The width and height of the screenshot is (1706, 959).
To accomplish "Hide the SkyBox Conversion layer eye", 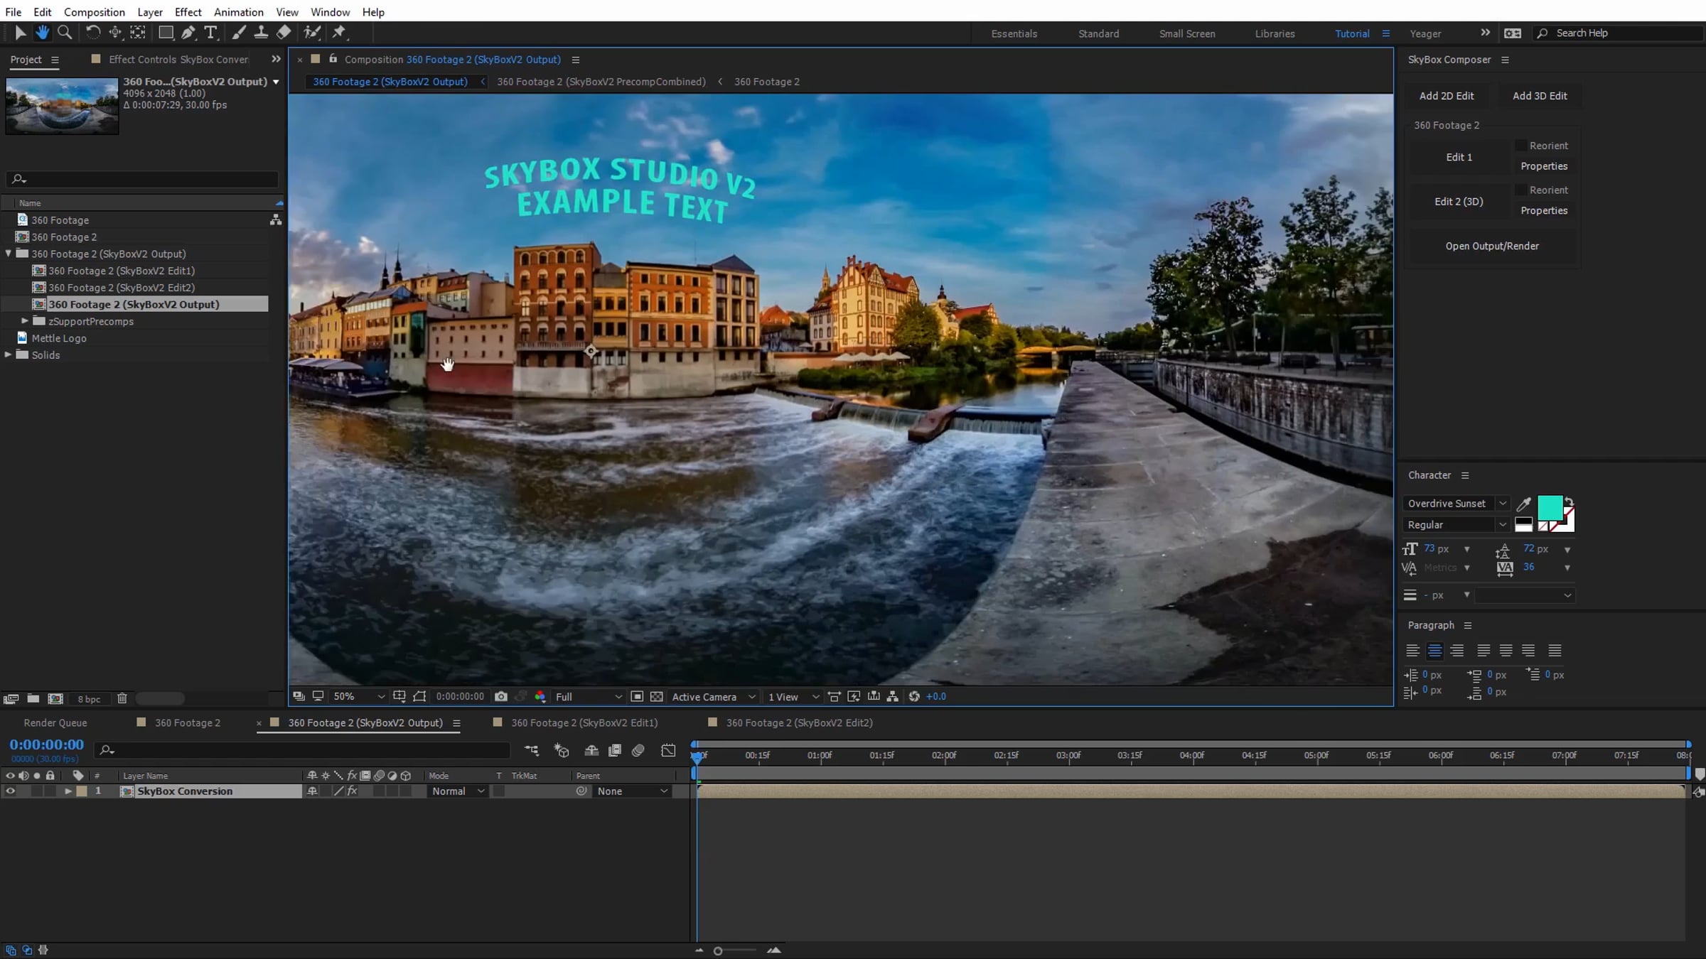I will pos(11,791).
